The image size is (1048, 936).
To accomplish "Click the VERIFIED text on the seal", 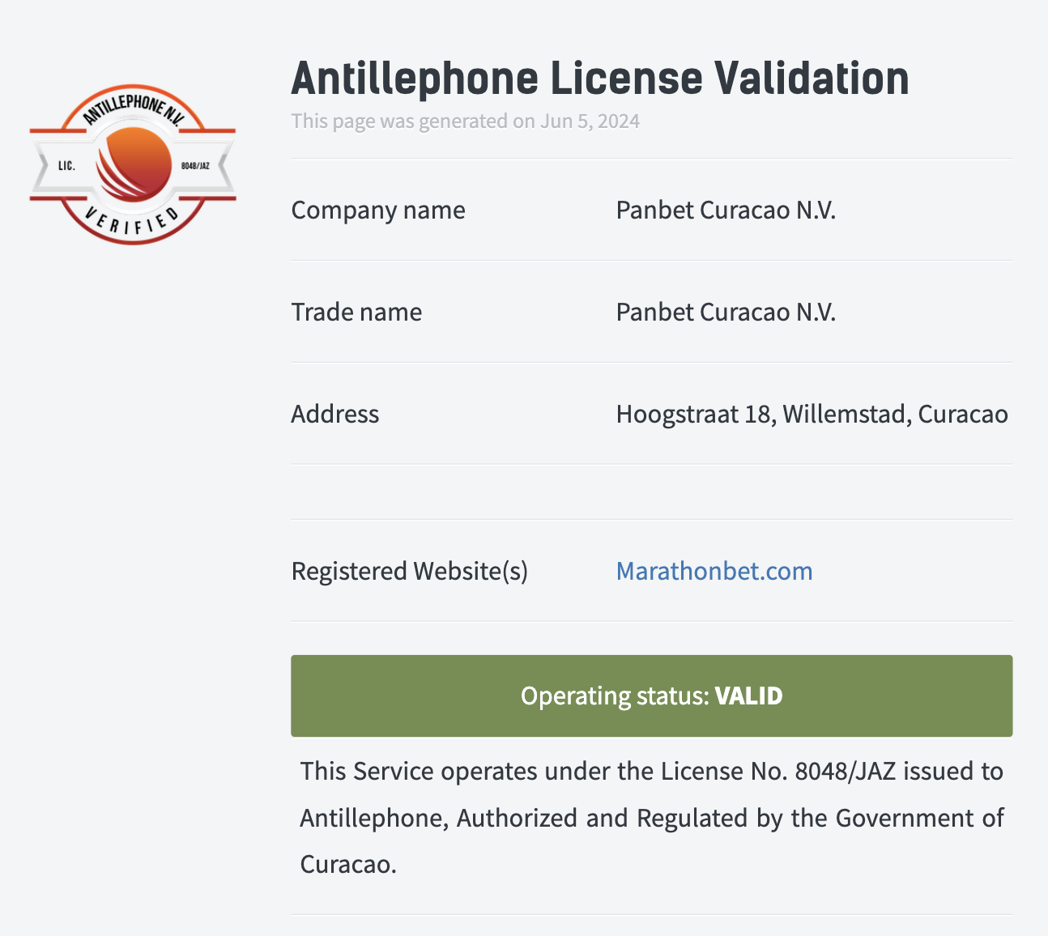I will [x=133, y=221].
